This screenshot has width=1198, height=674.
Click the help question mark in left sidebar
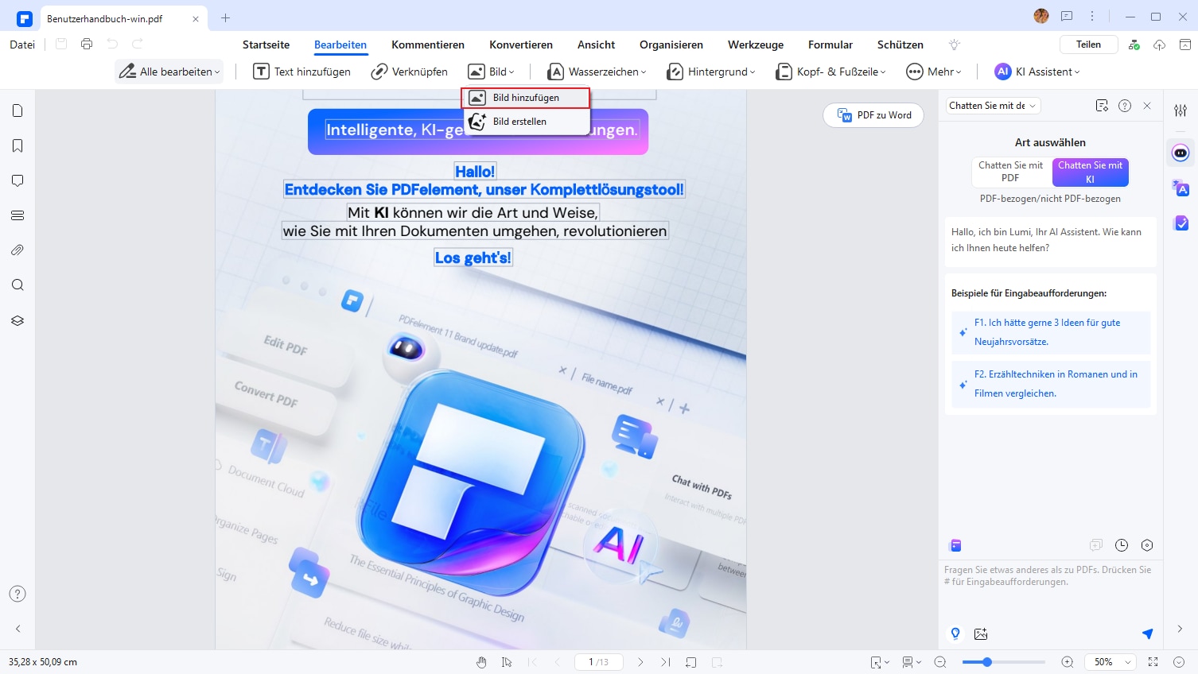18,594
